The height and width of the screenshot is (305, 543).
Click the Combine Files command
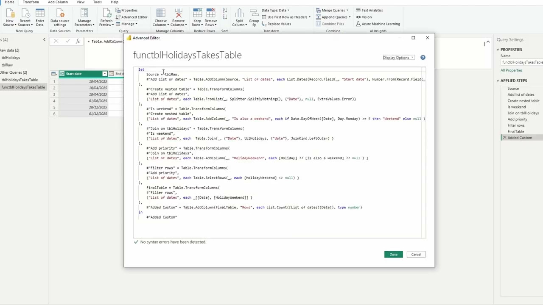coord(329,24)
